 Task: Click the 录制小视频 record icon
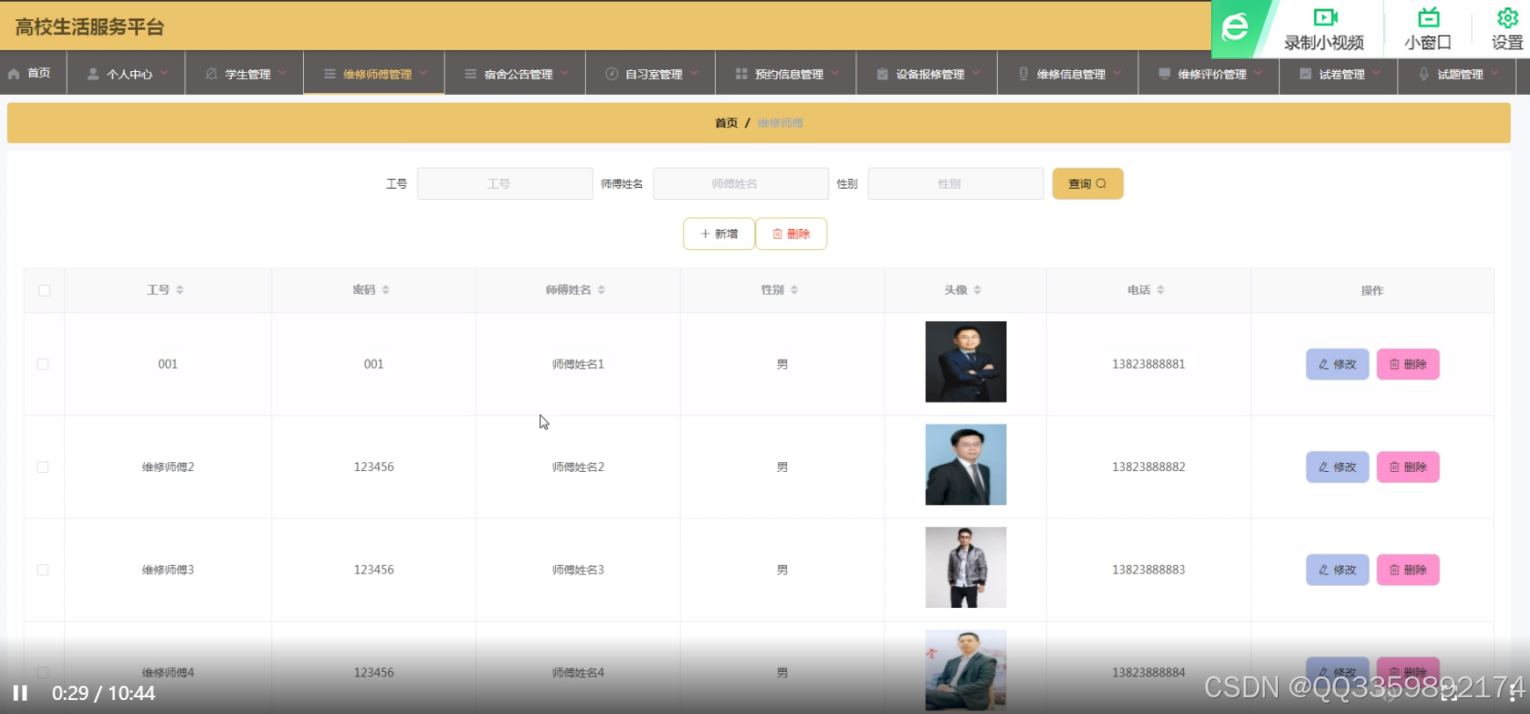pyautogui.click(x=1324, y=17)
